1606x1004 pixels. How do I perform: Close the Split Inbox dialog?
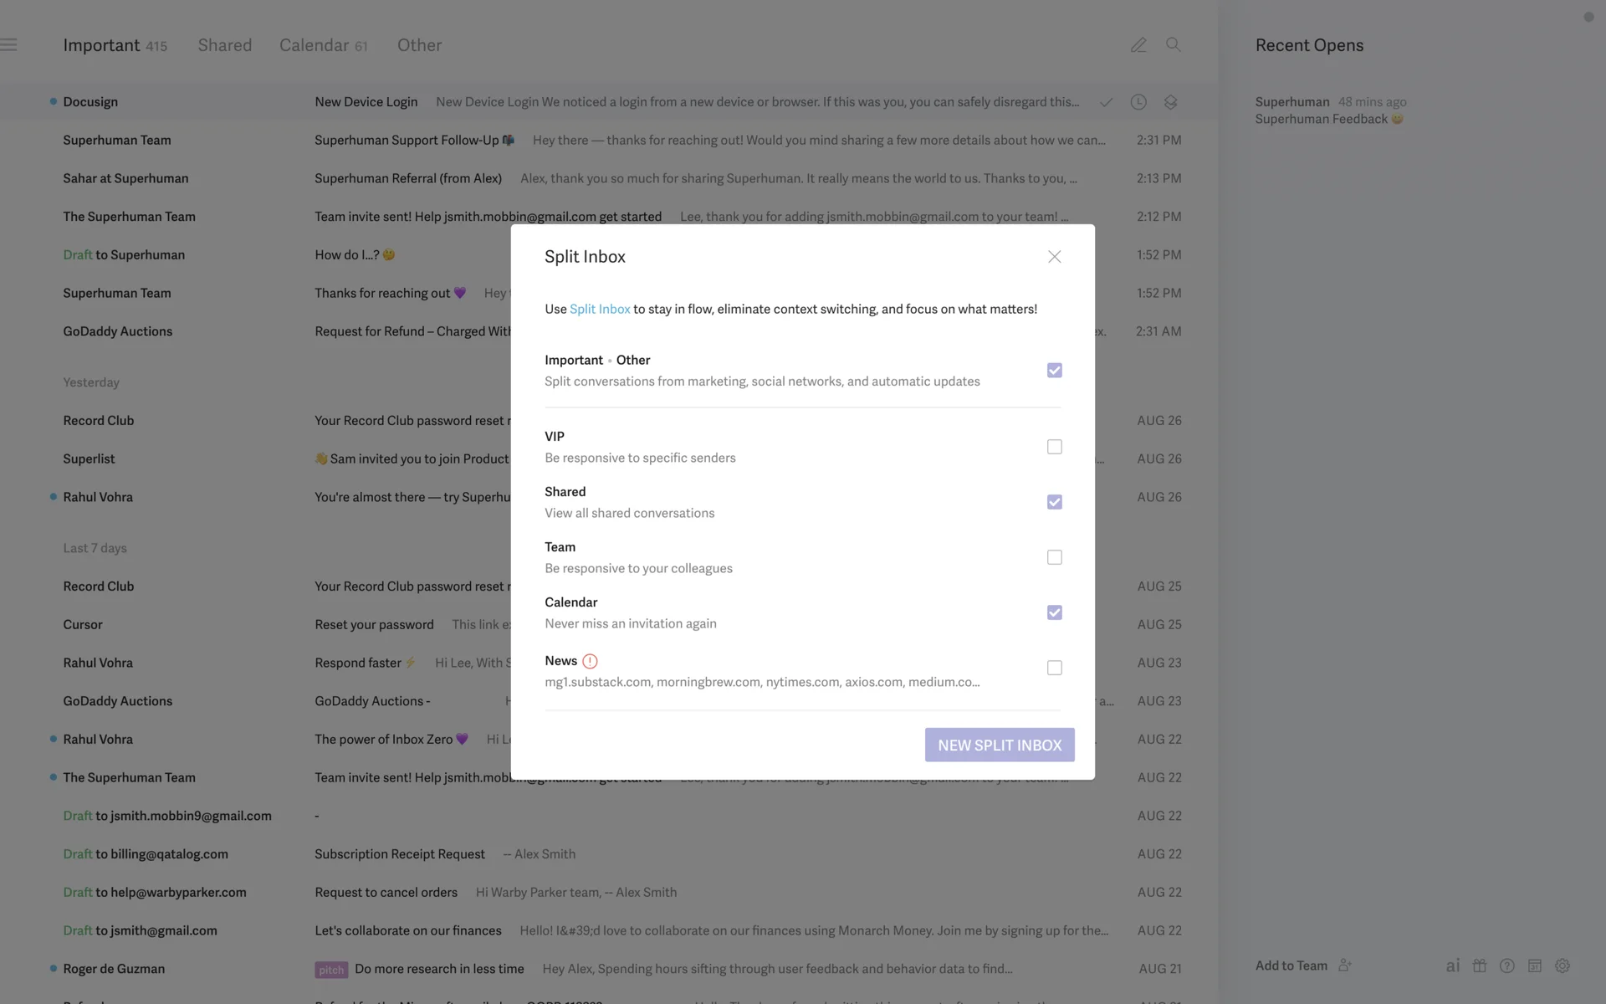[x=1054, y=257]
